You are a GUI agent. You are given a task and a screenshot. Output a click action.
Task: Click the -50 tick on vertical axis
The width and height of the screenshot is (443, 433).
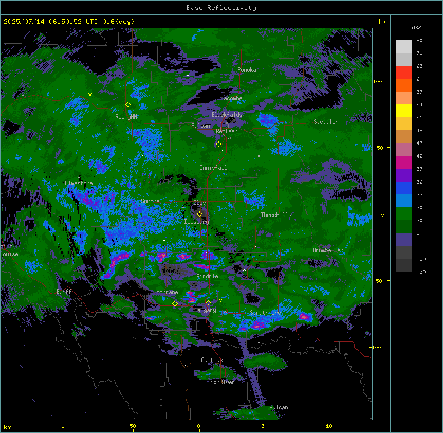point(377,281)
